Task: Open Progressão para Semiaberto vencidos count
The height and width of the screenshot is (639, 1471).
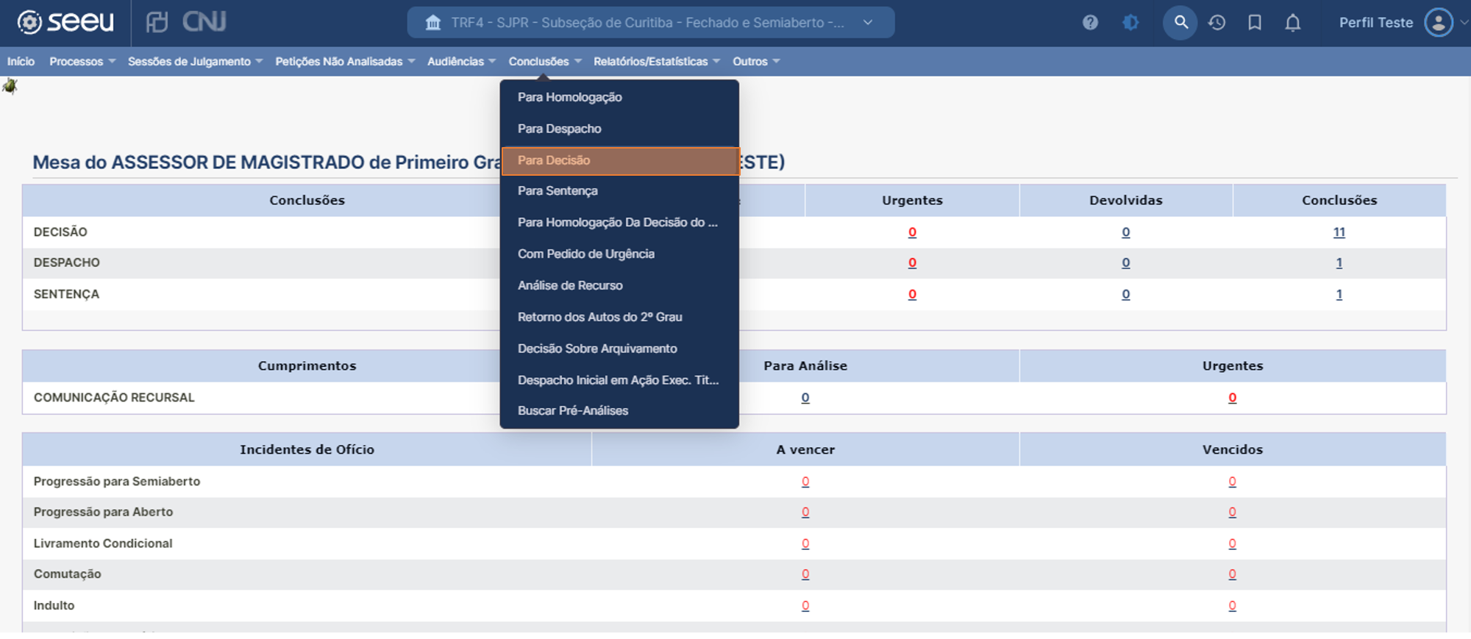Action: 1232,482
